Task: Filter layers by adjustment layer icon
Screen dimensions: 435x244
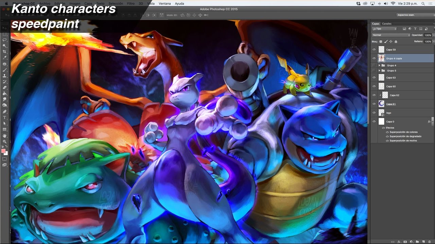Action: pyautogui.click(x=410, y=29)
